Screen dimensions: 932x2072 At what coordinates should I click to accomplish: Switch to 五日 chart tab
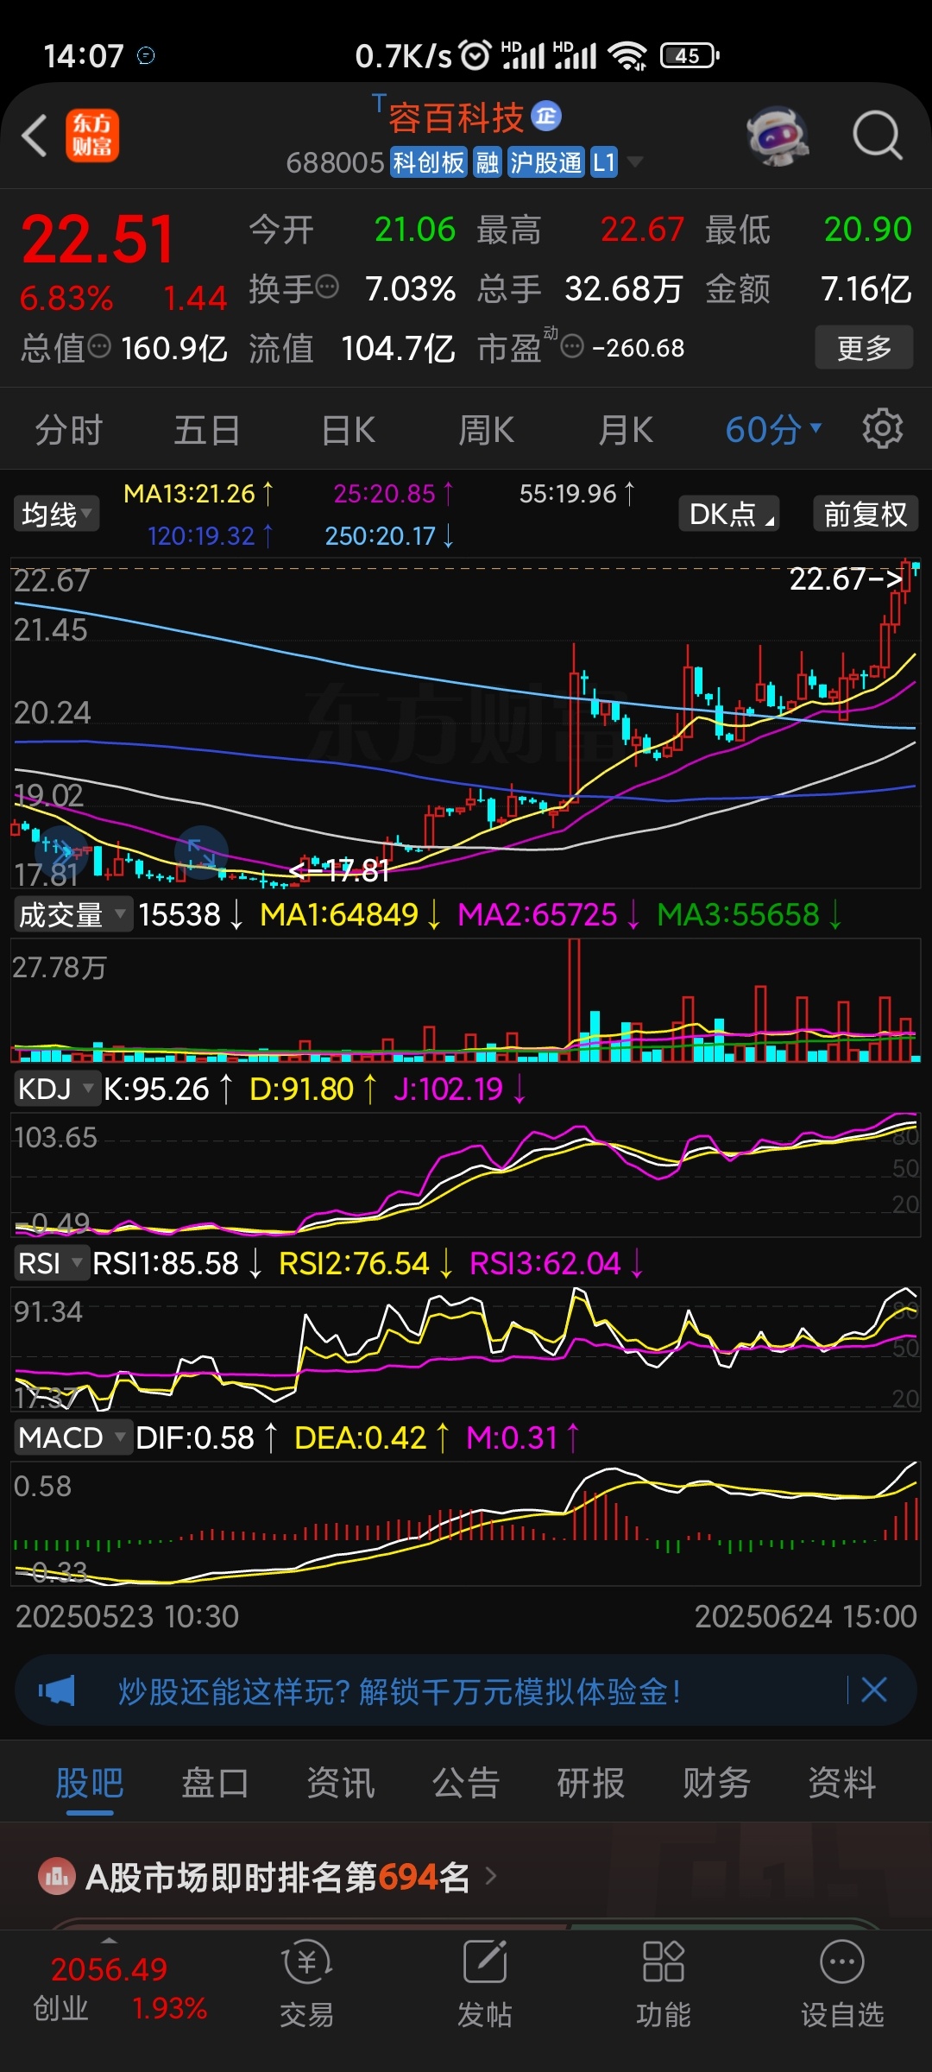coord(207,429)
